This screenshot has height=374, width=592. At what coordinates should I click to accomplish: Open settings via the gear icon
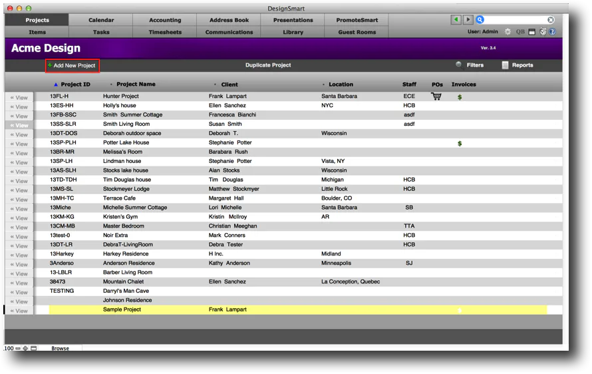pos(508,32)
